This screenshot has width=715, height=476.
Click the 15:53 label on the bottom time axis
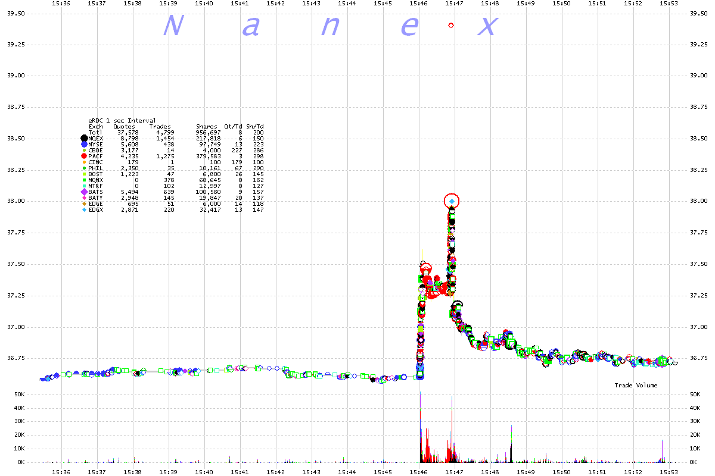point(669,472)
